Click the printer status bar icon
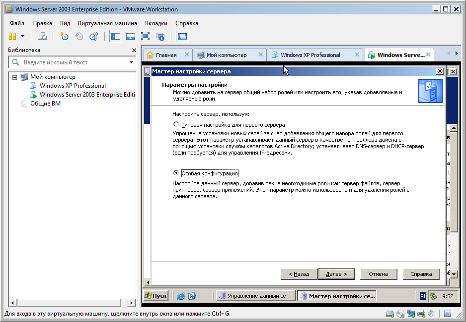 [x=421, y=314]
